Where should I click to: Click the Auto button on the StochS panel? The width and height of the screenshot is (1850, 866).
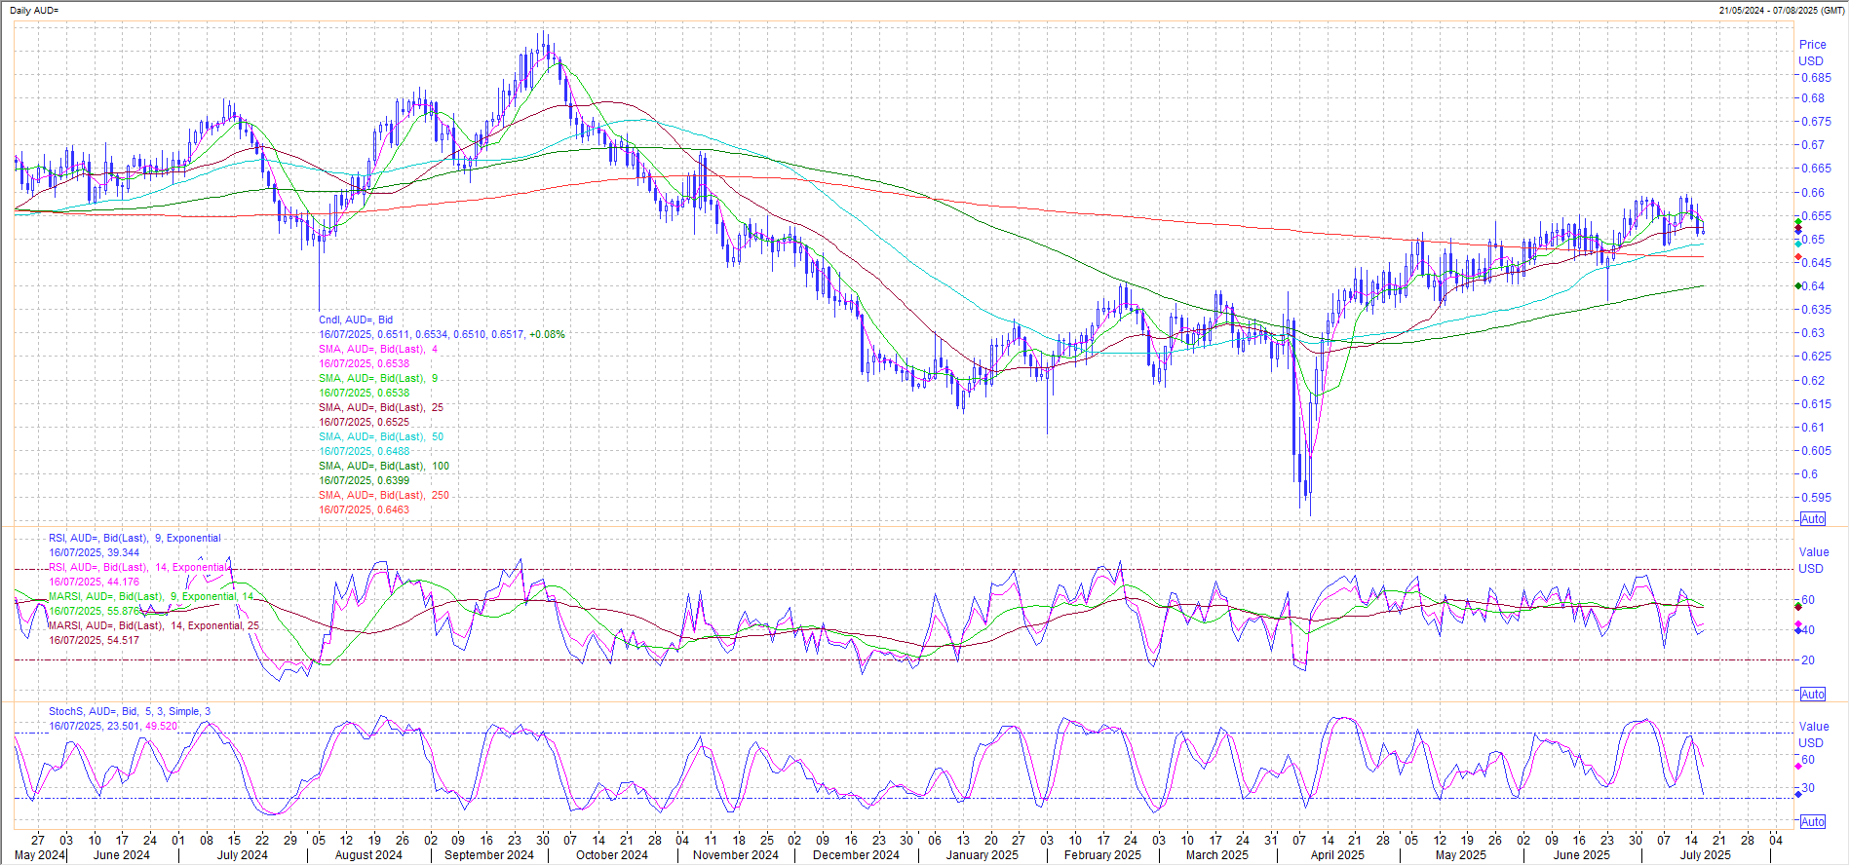tap(1813, 822)
